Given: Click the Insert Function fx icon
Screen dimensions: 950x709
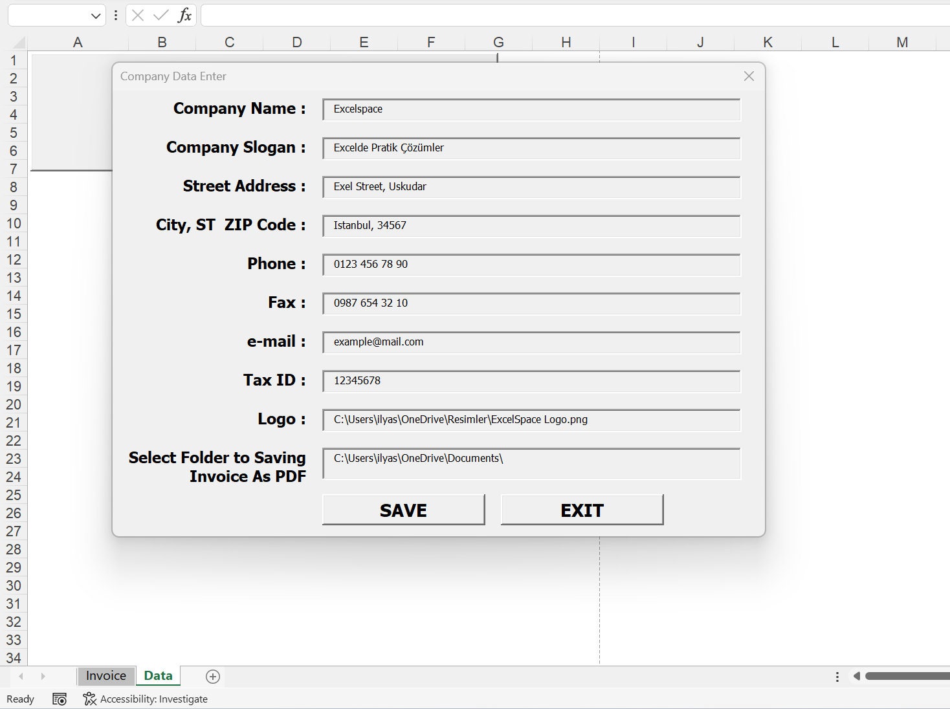Looking at the screenshot, I should [x=184, y=15].
